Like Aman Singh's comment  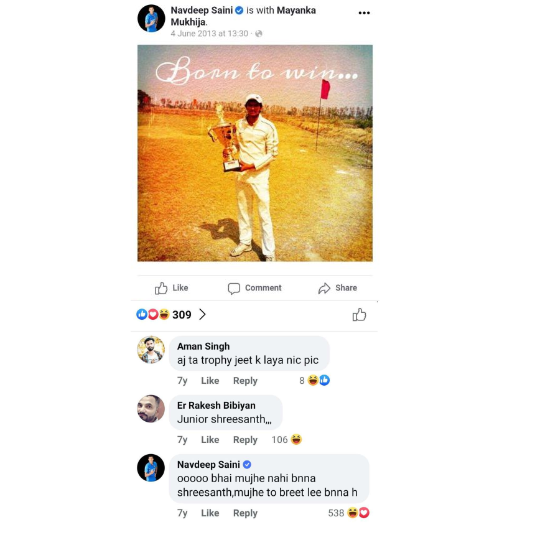(x=210, y=381)
